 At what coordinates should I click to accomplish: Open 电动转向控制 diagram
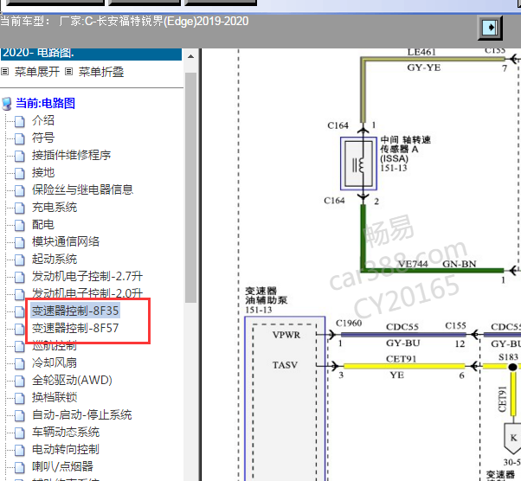[x=66, y=450]
